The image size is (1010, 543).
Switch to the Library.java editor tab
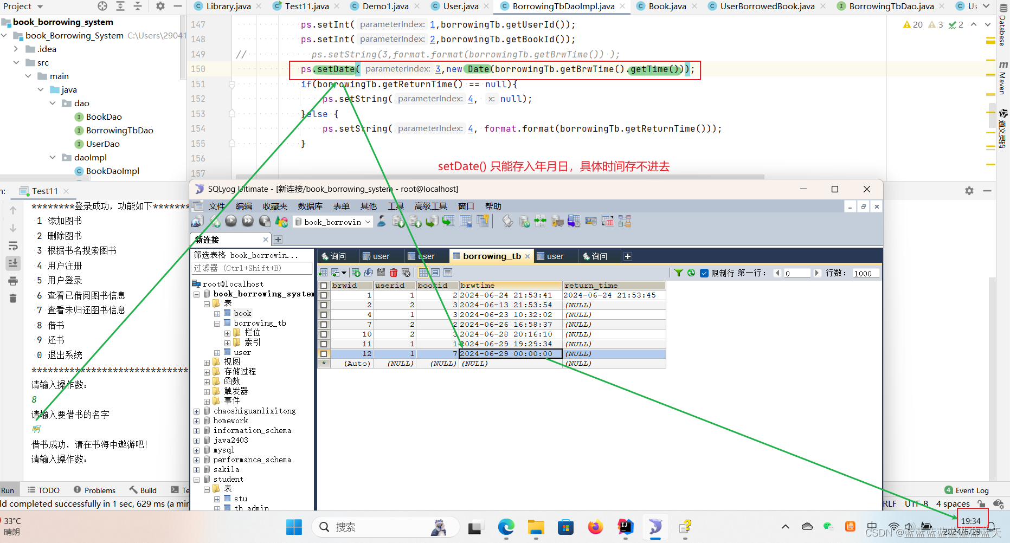[x=228, y=7]
